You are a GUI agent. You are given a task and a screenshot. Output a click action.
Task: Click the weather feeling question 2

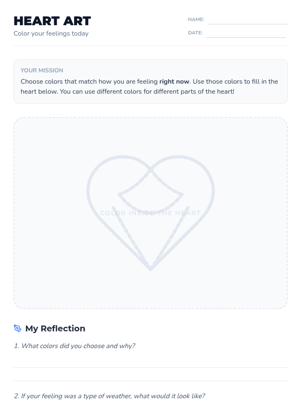pos(109,396)
